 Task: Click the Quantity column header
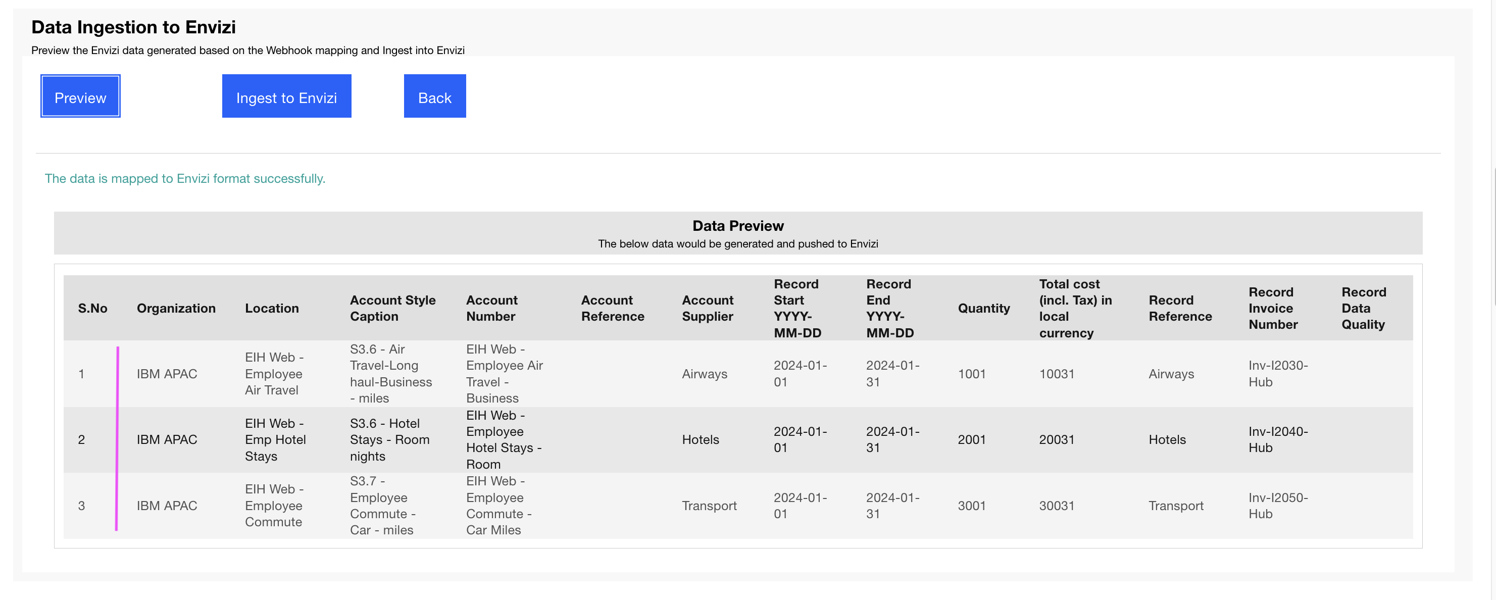click(x=983, y=308)
